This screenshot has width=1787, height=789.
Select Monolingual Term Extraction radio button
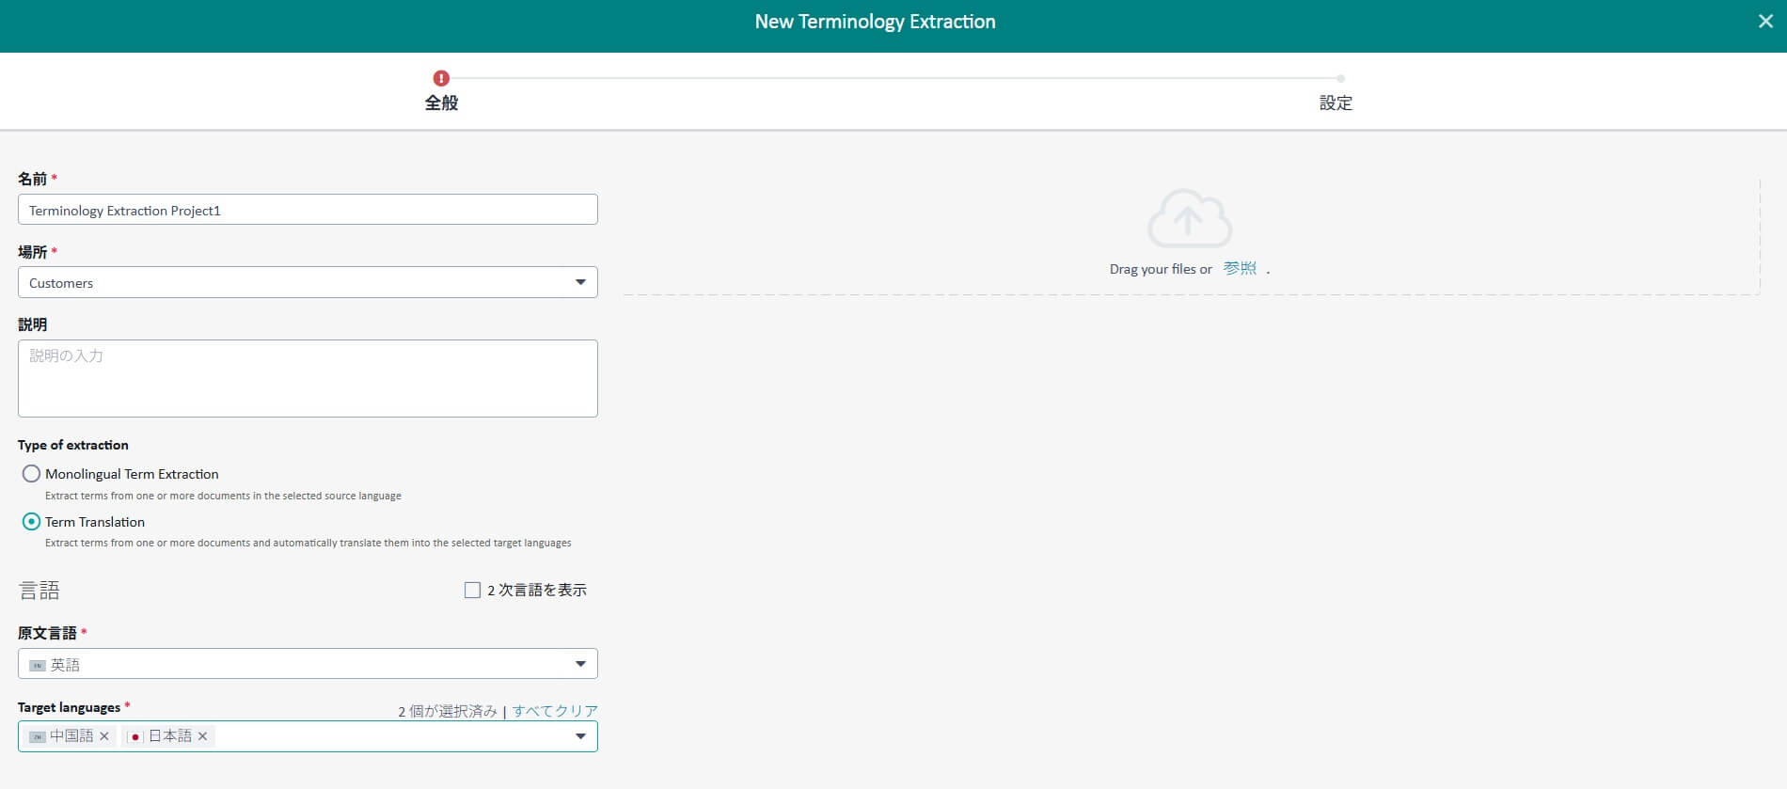pos(31,474)
